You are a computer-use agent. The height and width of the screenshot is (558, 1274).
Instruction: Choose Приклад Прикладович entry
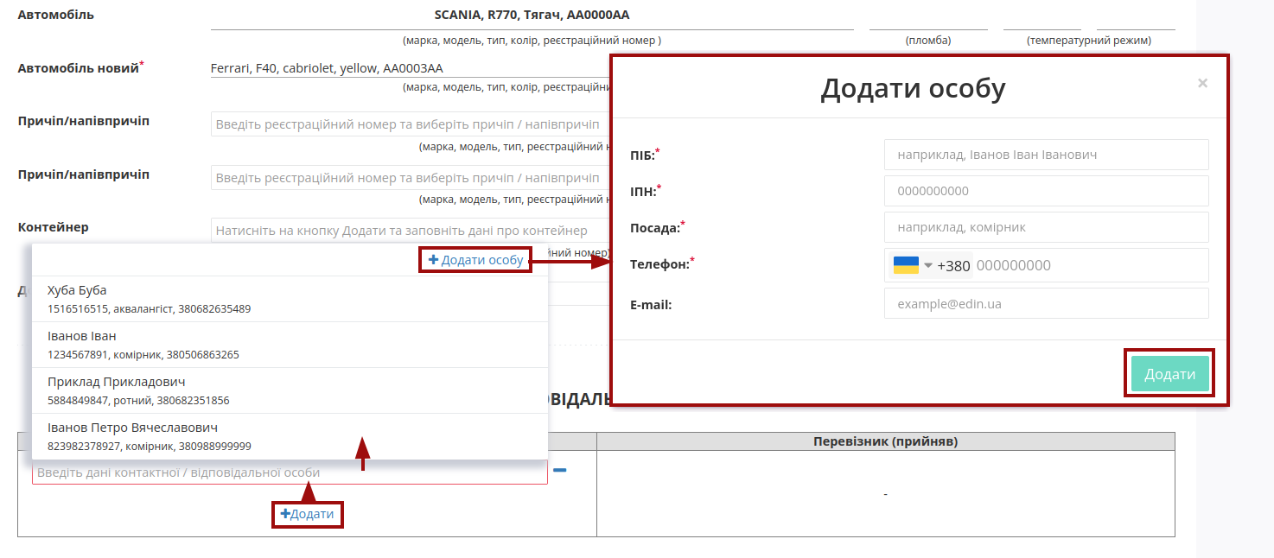tap(290, 390)
